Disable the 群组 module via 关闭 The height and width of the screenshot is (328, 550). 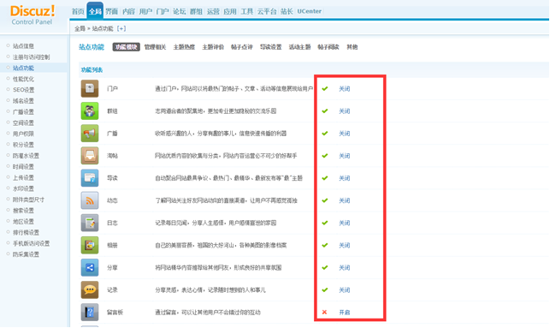(345, 111)
